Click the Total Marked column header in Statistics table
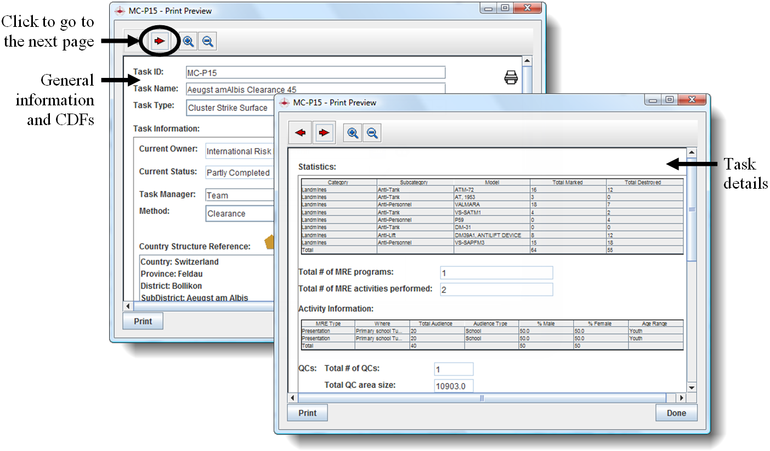Viewport: 770px width, 451px height. 568,182
